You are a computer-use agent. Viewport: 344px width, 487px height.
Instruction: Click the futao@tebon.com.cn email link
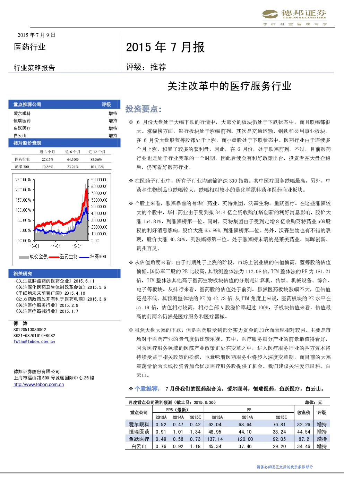[34, 342]
